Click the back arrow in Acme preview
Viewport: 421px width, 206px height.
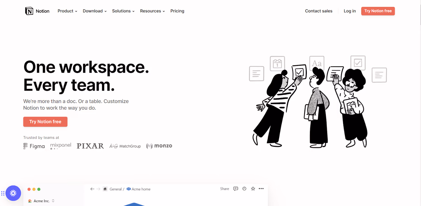click(x=92, y=189)
